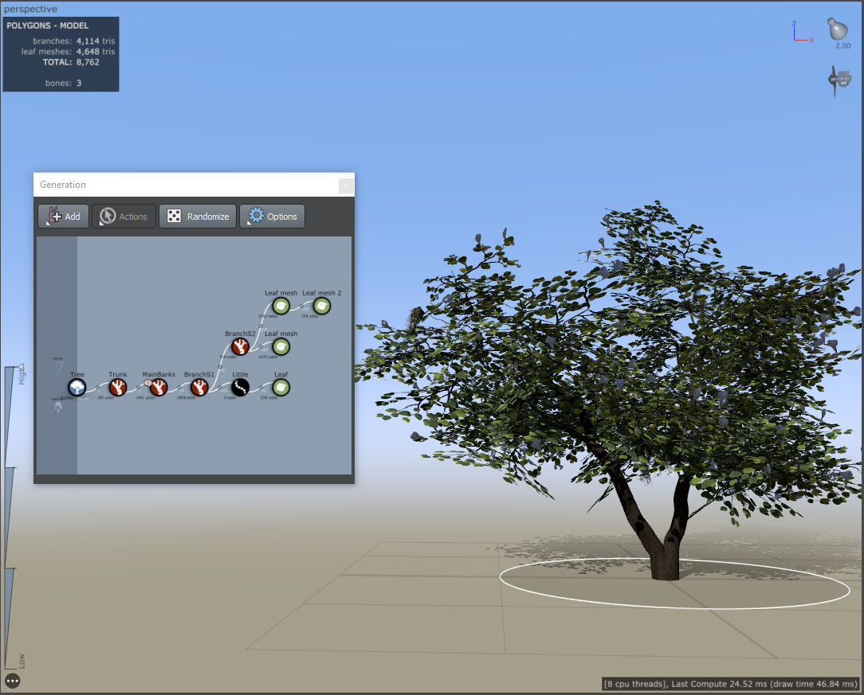864x695 pixels.
Task: Click the light bulb icon
Action: pos(838,29)
